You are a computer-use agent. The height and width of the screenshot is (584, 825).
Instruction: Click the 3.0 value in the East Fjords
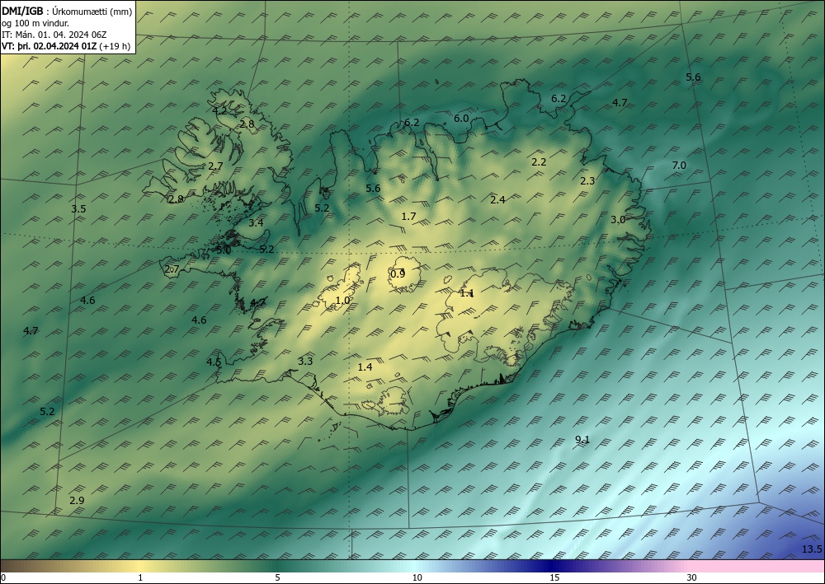[x=618, y=220]
